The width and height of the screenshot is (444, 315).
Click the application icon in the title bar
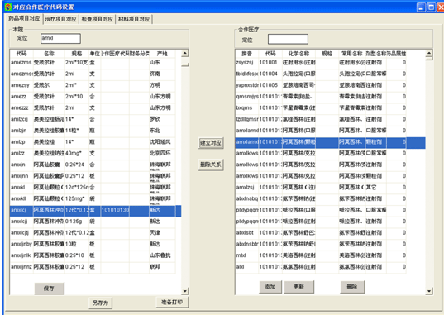click(x=8, y=7)
